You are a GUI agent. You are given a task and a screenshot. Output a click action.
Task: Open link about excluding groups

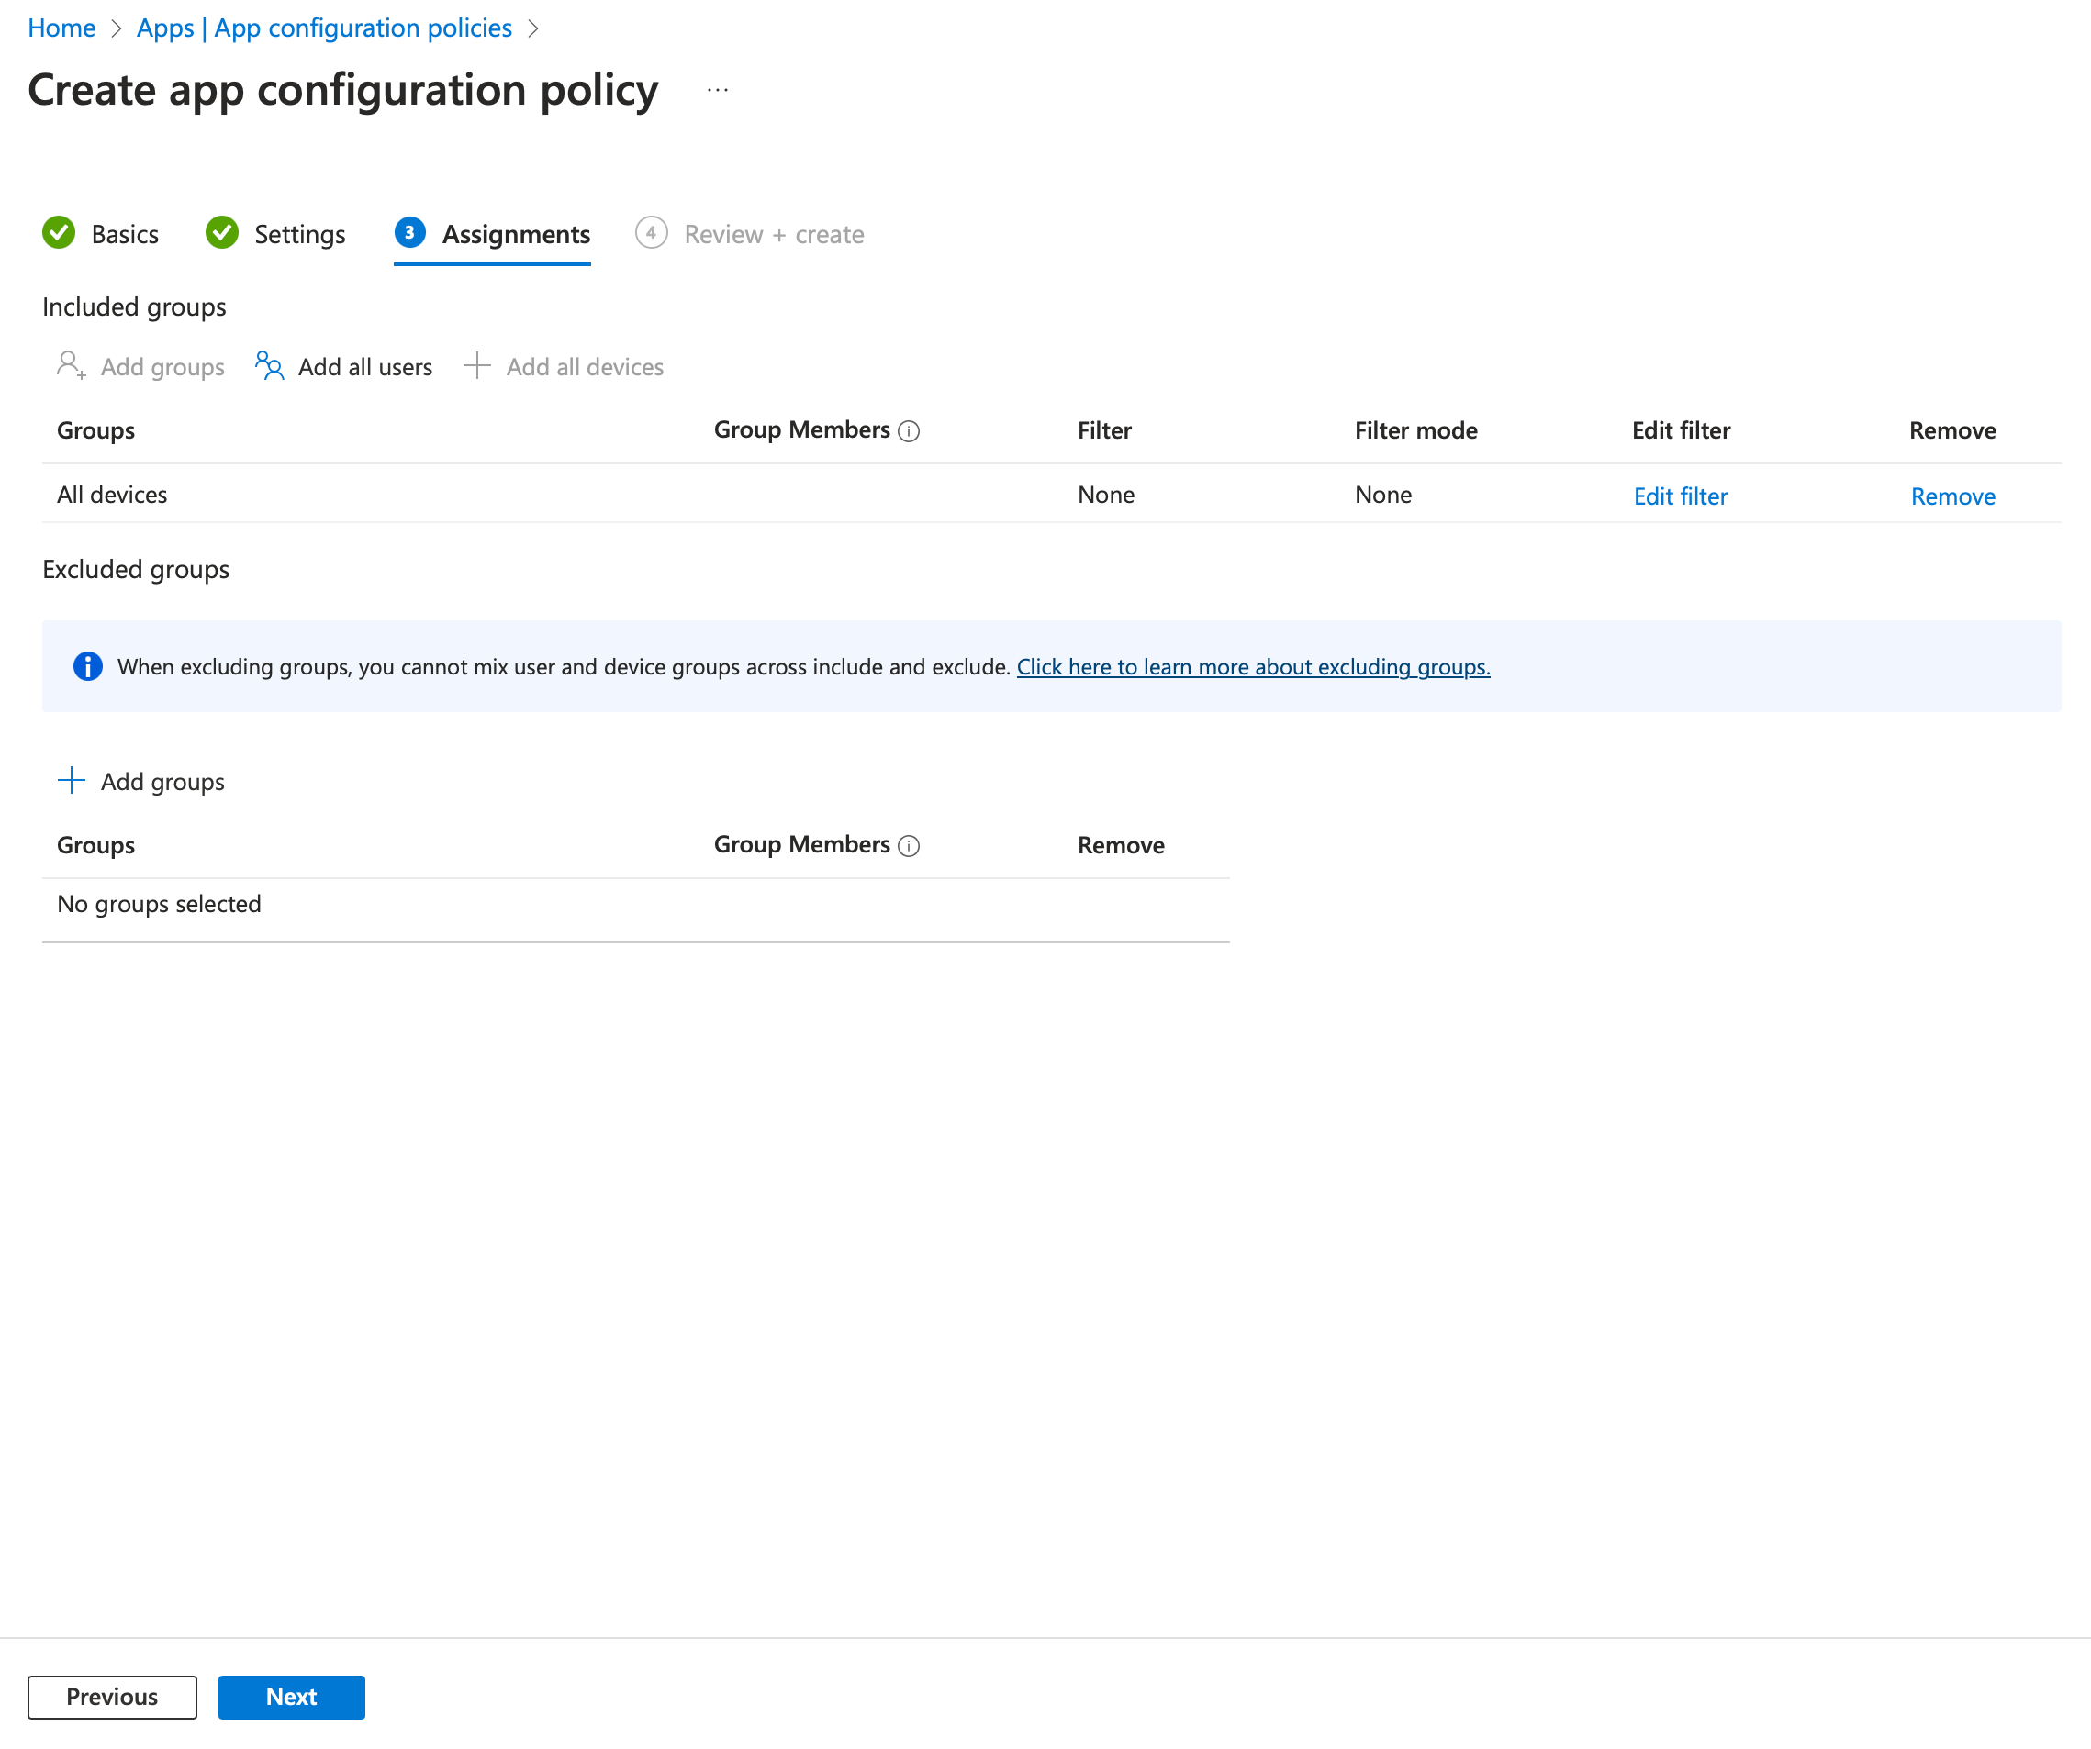[1253, 667]
